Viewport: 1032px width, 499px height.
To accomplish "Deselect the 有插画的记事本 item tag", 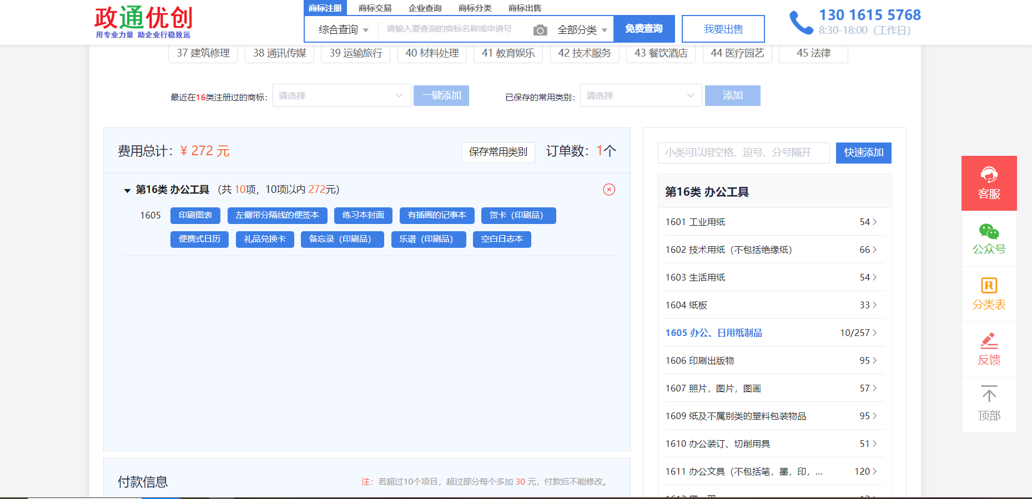I will (437, 215).
